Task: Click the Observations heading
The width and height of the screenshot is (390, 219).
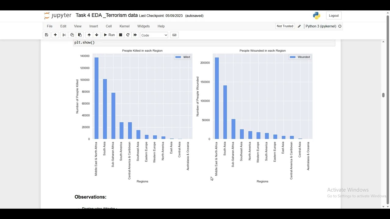Action: 90,197
